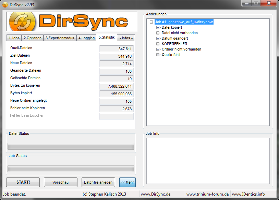Click the 5.Statistik tab
Viewport: 279px width, 200px height.
pyautogui.click(x=107, y=38)
